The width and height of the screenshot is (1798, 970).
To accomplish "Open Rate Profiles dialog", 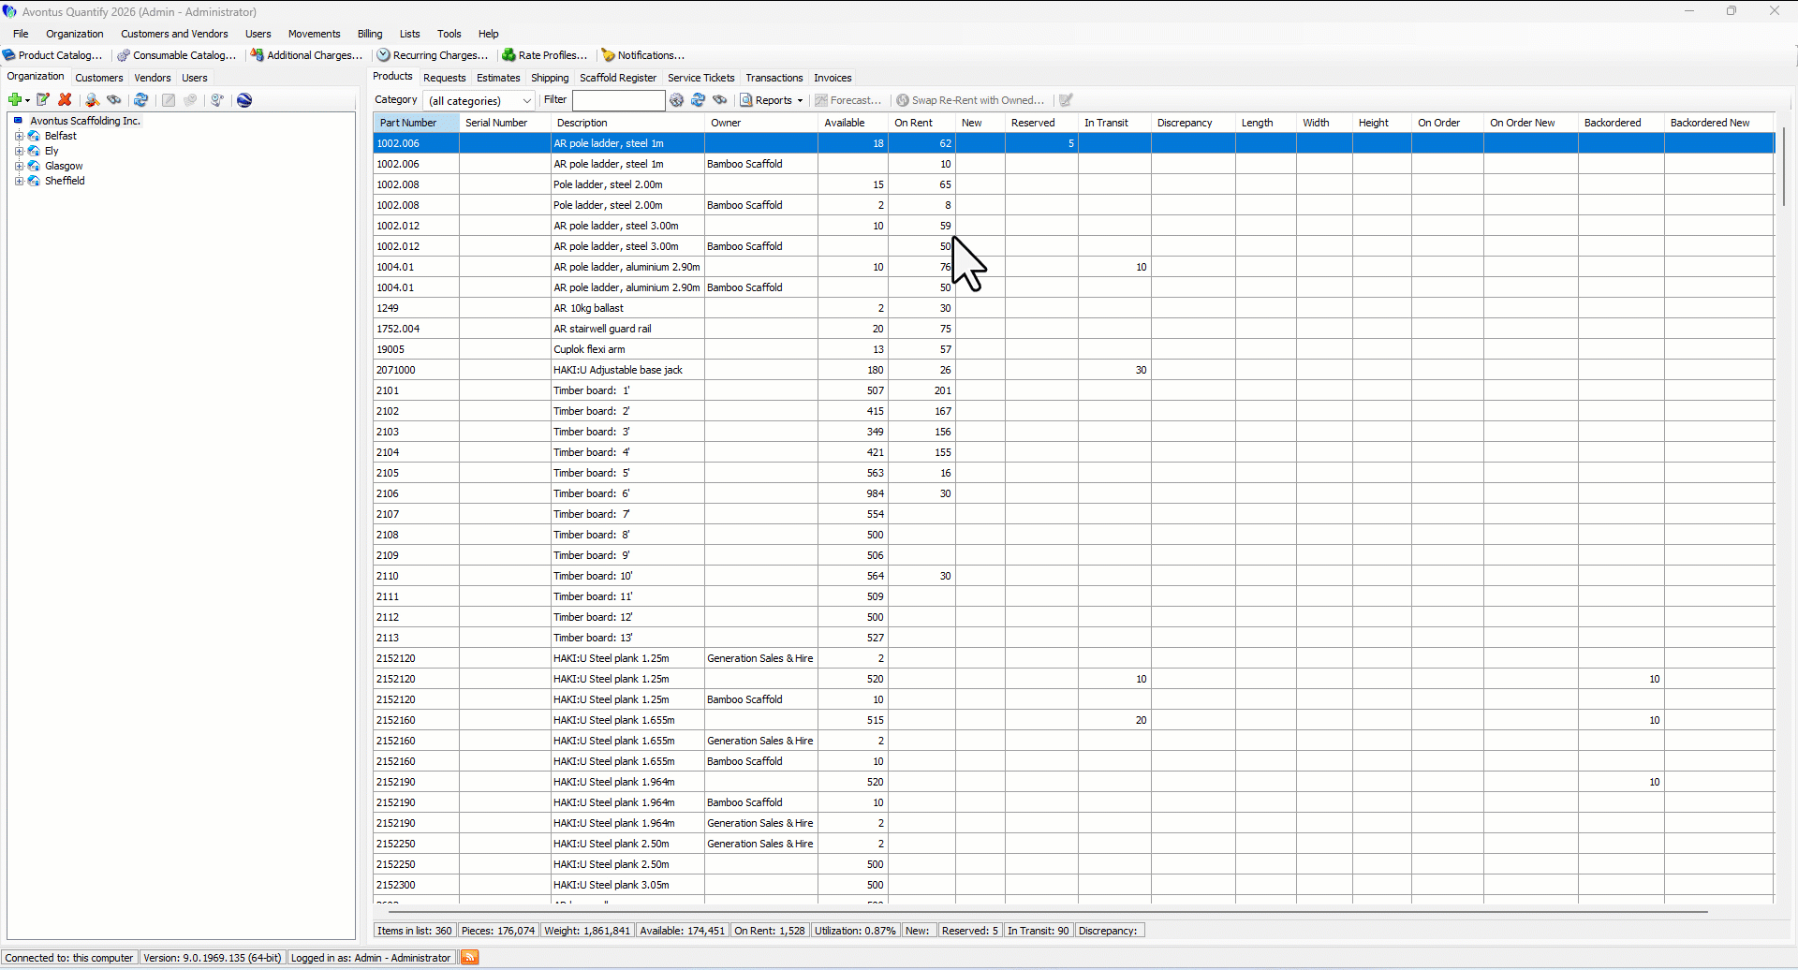I will click(545, 55).
